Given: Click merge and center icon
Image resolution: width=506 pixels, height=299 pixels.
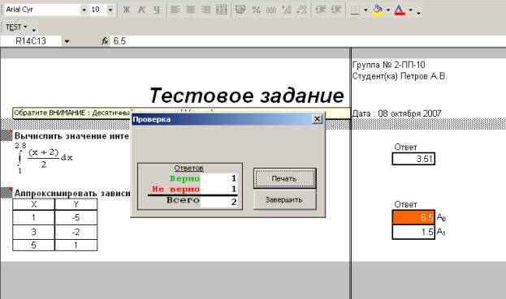Looking at the screenshot, I should [x=222, y=10].
